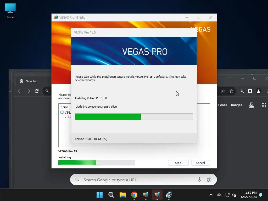The height and width of the screenshot is (201, 268).
Task: Bookmark this tab with the star icon
Action: pyautogui.click(x=231, y=91)
